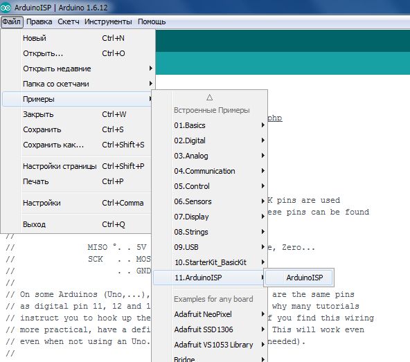410x362 pixels.
Task: Choose Закрыть menu entry
Action: click(77, 114)
